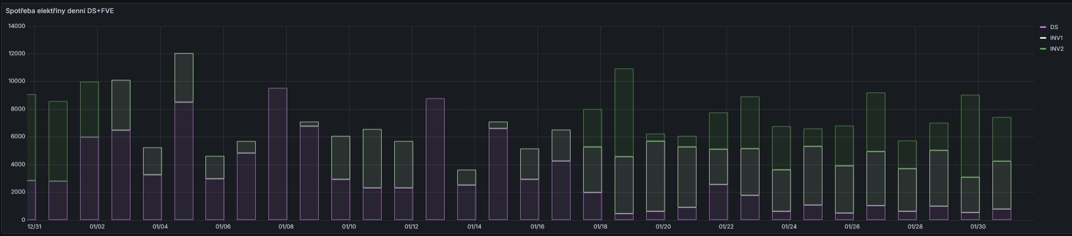Select the INV1 segment on the 01/28 bar
Screen dimensions: 1072x236
point(907,190)
